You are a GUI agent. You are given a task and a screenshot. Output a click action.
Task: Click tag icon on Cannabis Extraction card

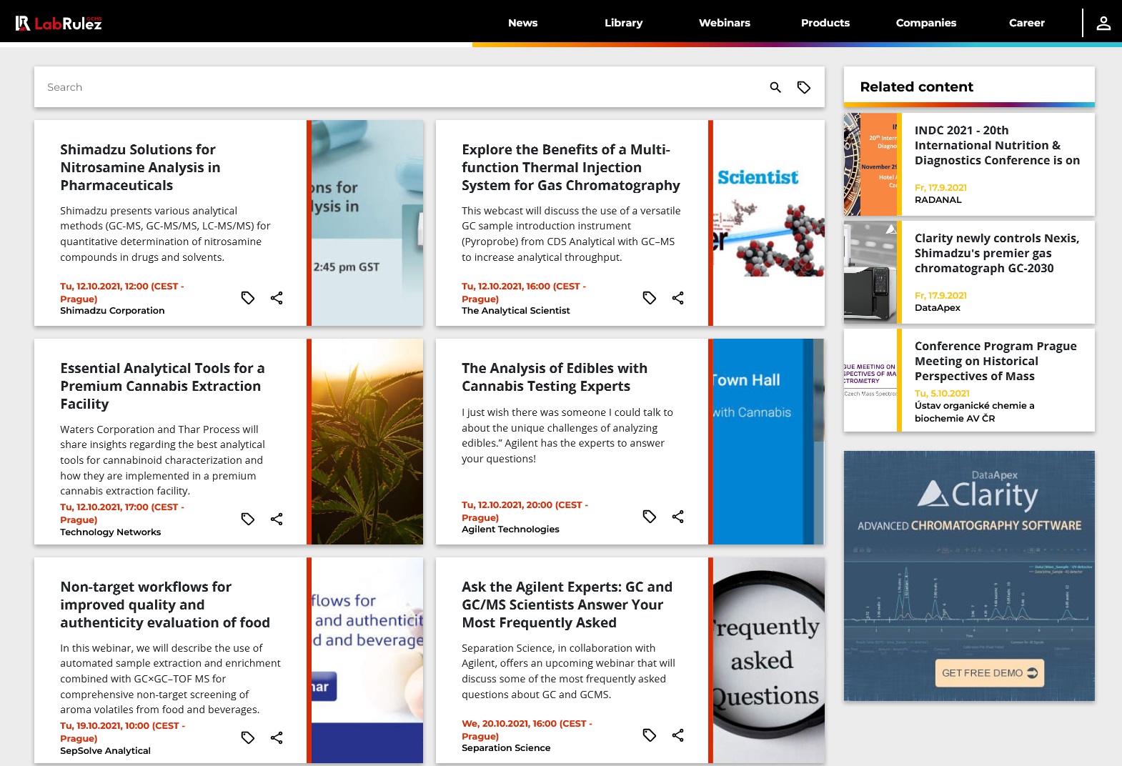click(248, 519)
